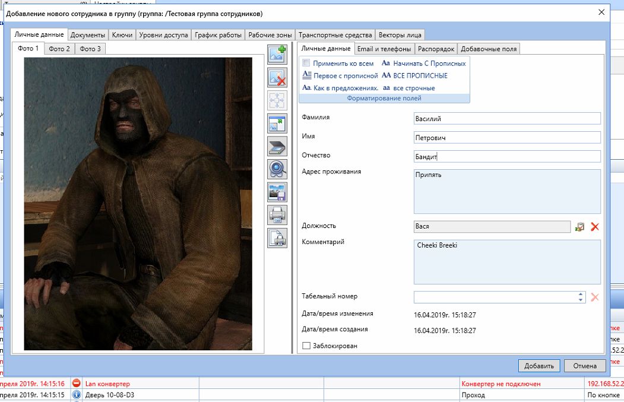
Task: Go to the Уровни доступа tab
Action: click(x=163, y=35)
